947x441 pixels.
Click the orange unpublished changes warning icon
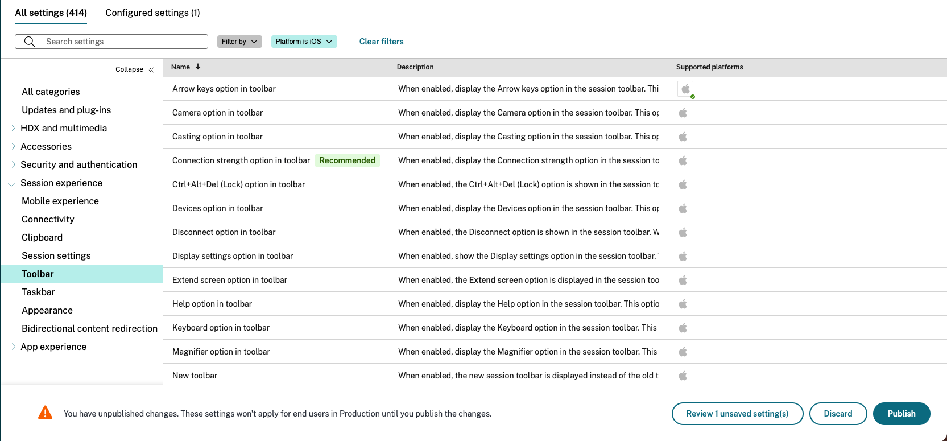pyautogui.click(x=45, y=413)
